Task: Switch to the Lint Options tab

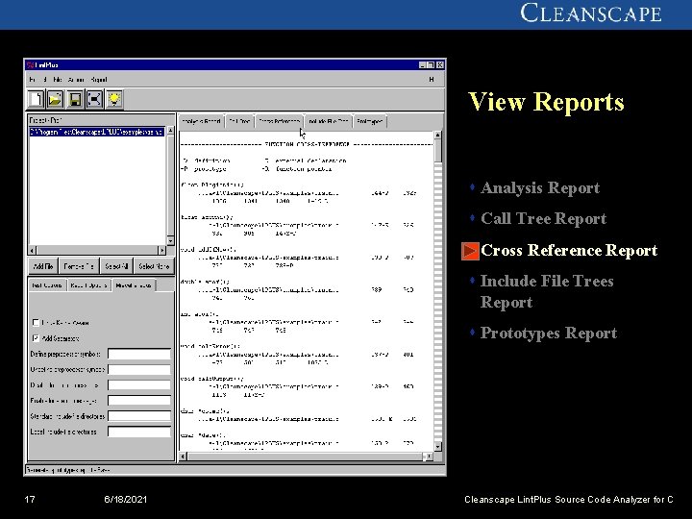Action: pos(47,285)
